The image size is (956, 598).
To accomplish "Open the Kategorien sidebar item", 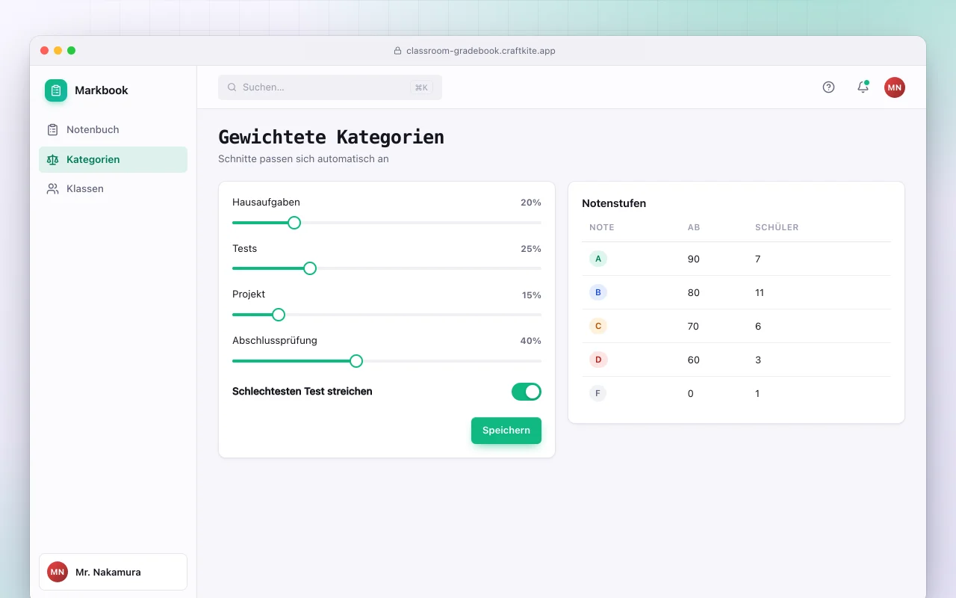I will click(113, 159).
